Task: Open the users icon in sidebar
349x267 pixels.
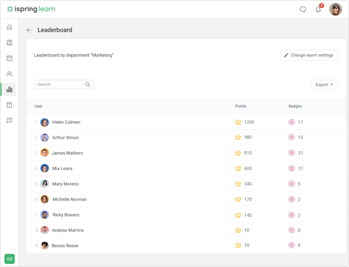Action: tap(9, 74)
